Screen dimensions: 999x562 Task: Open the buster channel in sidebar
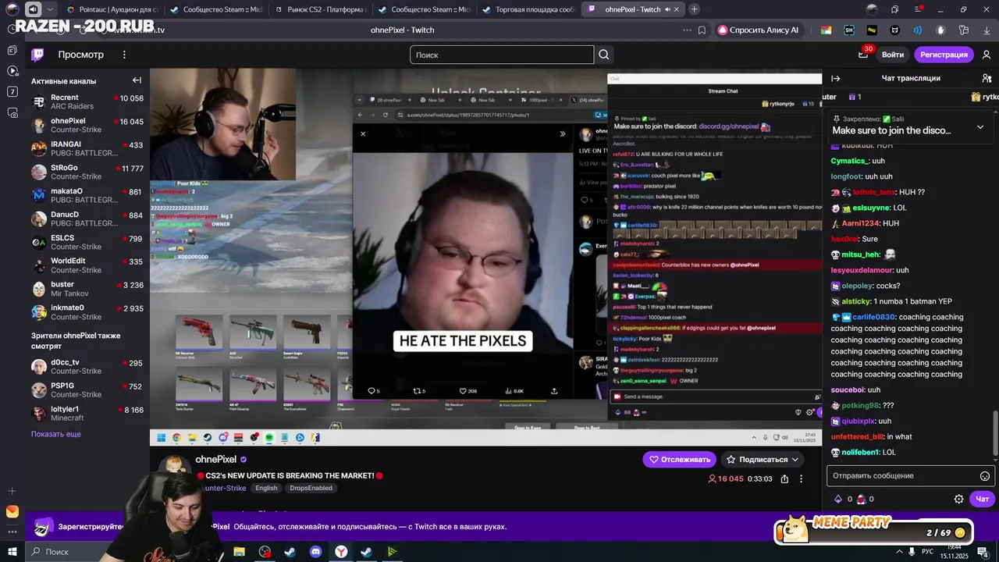pyautogui.click(x=87, y=290)
